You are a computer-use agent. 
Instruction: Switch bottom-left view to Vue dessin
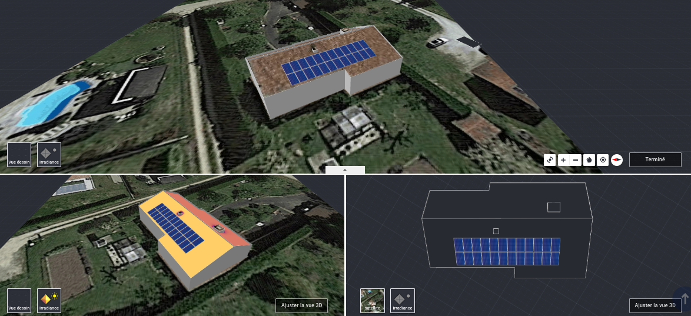[x=19, y=300]
